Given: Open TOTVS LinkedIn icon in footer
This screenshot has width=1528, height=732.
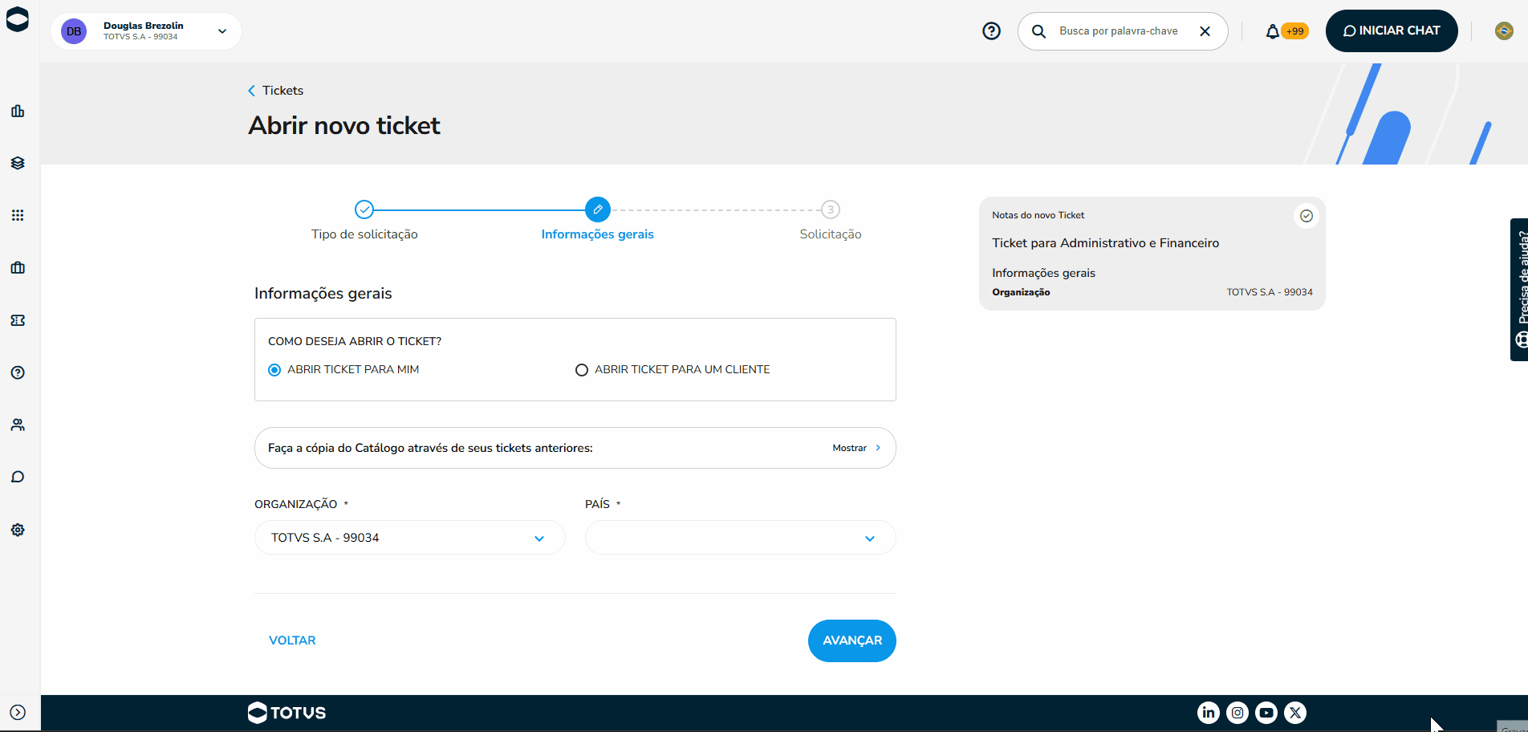Looking at the screenshot, I should (1209, 713).
